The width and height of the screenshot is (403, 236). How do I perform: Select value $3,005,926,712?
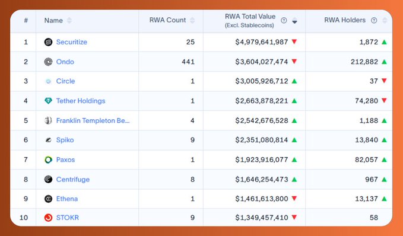pyautogui.click(x=262, y=81)
